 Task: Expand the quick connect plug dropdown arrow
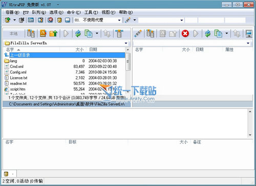point(135,20)
